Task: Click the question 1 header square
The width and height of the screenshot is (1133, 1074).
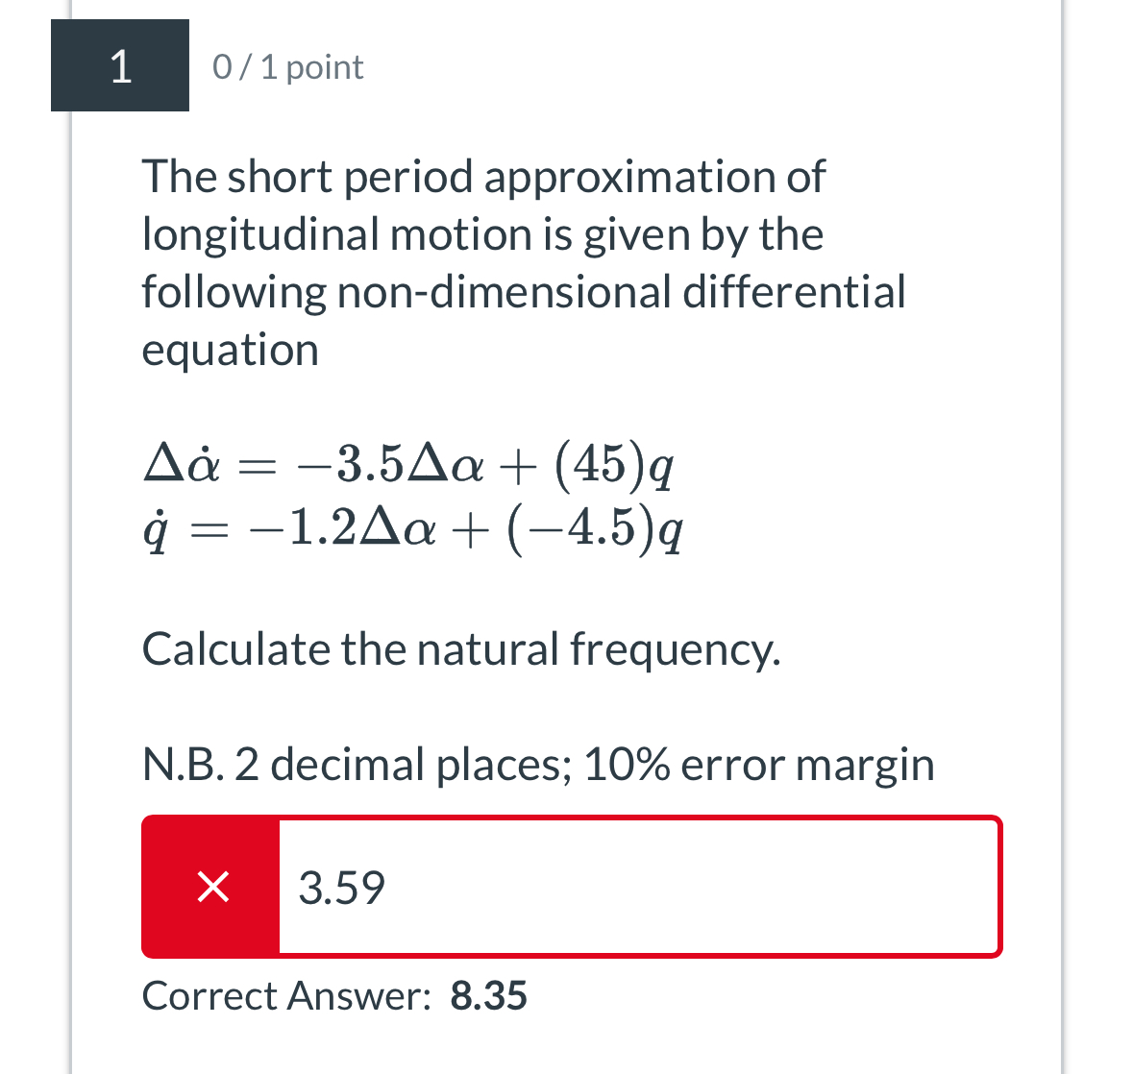Action: [119, 65]
